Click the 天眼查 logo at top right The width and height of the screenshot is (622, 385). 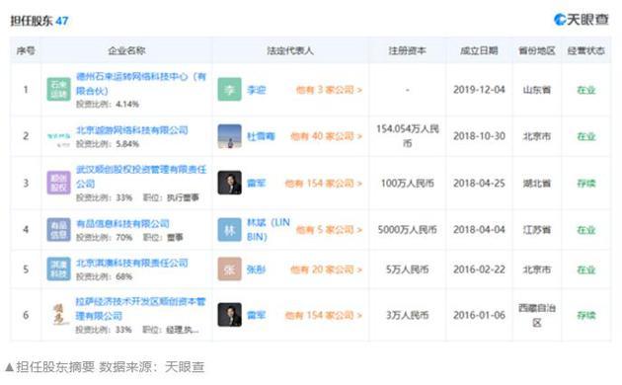point(581,20)
